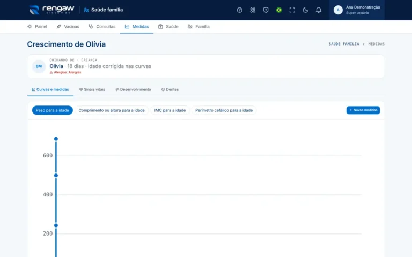Click the Saúde família people icon

[86, 10]
